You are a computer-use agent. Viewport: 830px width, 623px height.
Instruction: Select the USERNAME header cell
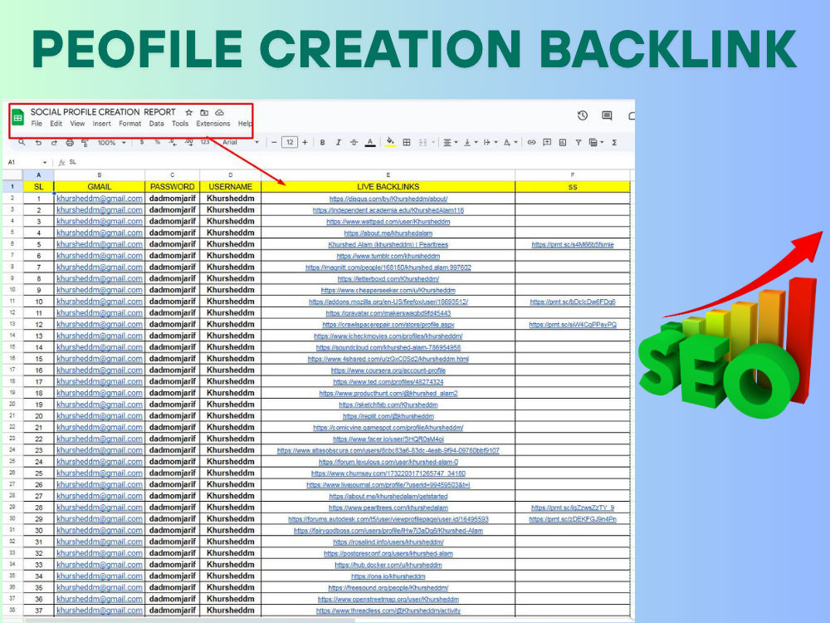230,187
